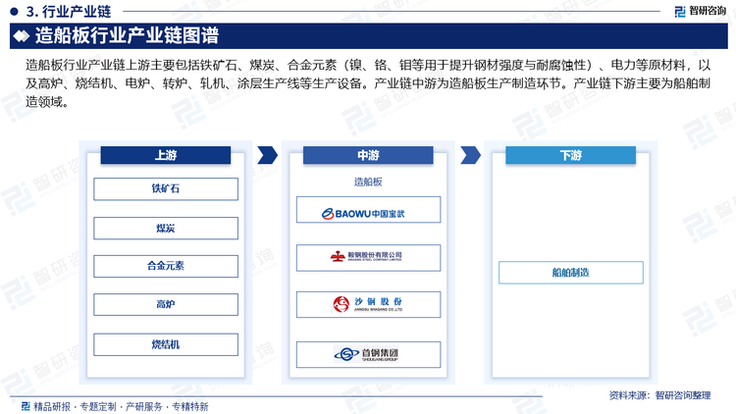Click the 高炉 box
The height and width of the screenshot is (414, 736).
click(x=166, y=304)
